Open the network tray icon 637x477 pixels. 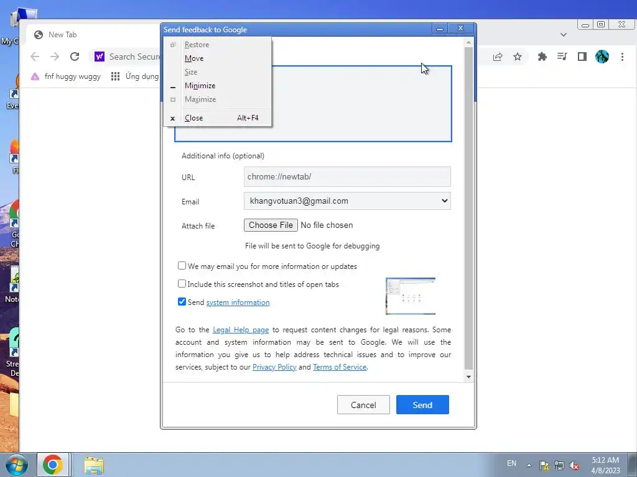(559, 465)
